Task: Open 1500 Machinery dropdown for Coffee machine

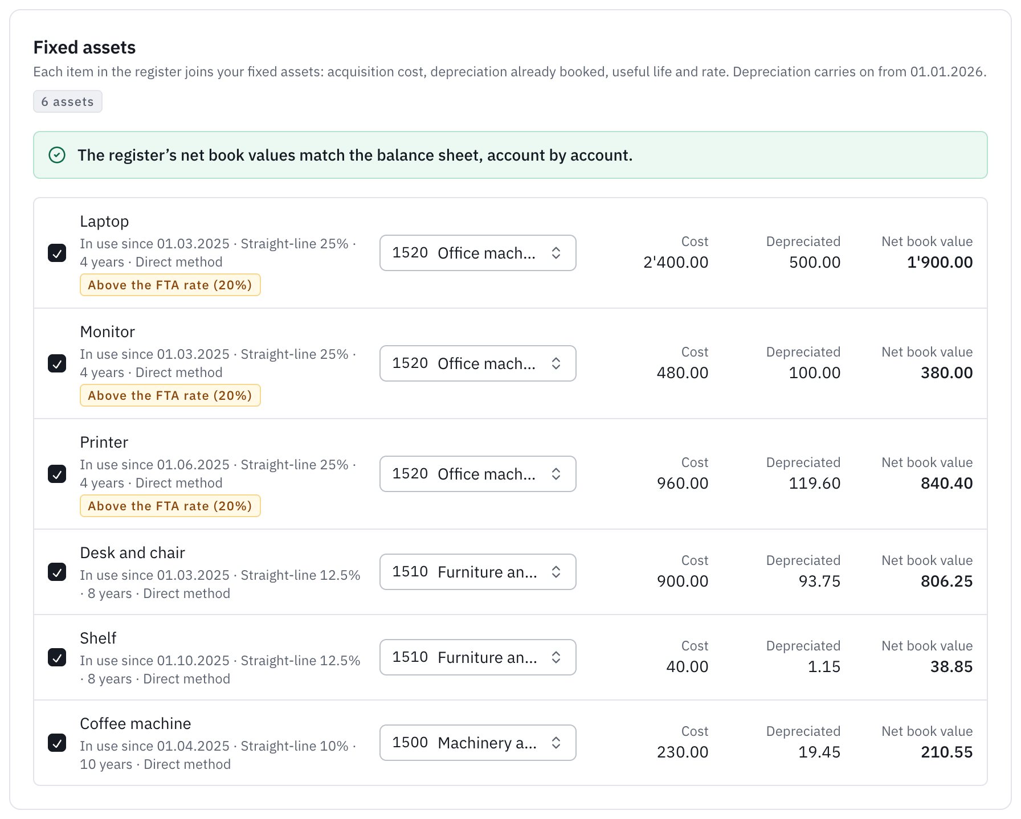Action: 477,743
